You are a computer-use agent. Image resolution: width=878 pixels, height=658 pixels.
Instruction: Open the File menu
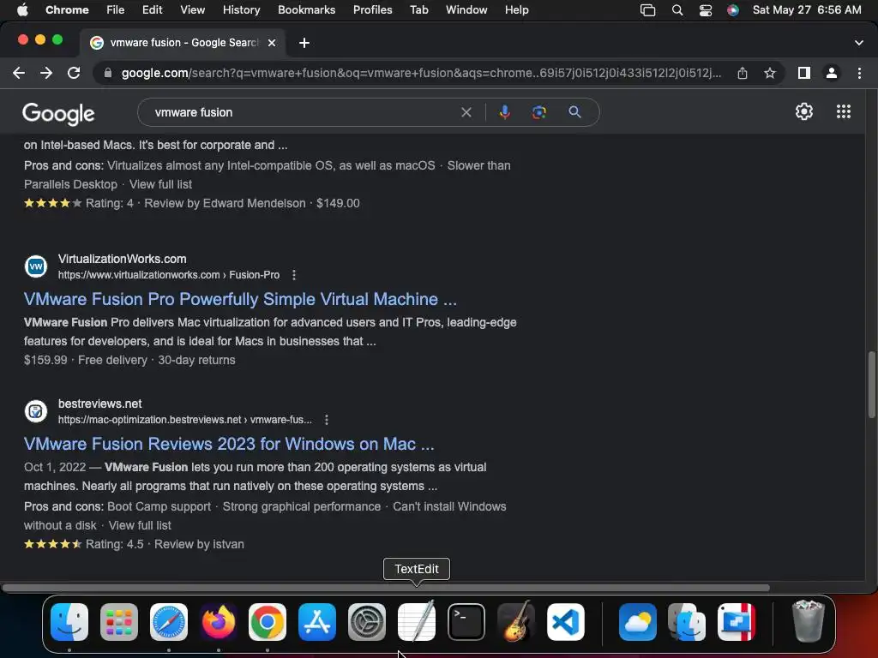click(x=116, y=10)
